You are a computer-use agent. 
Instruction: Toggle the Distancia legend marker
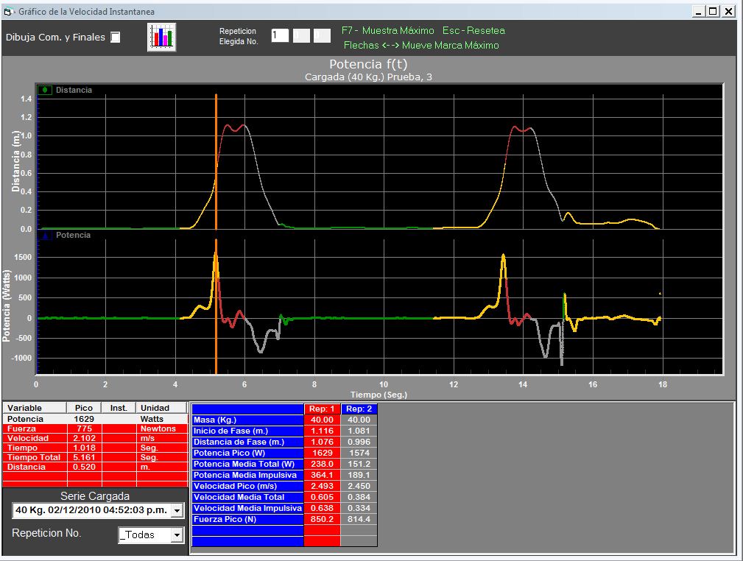[x=44, y=90]
